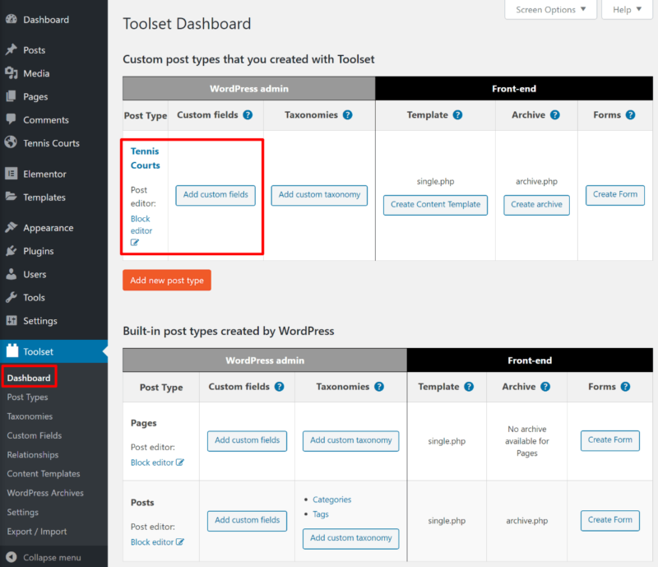Open Taxonomies help in built-in table

coord(379,387)
